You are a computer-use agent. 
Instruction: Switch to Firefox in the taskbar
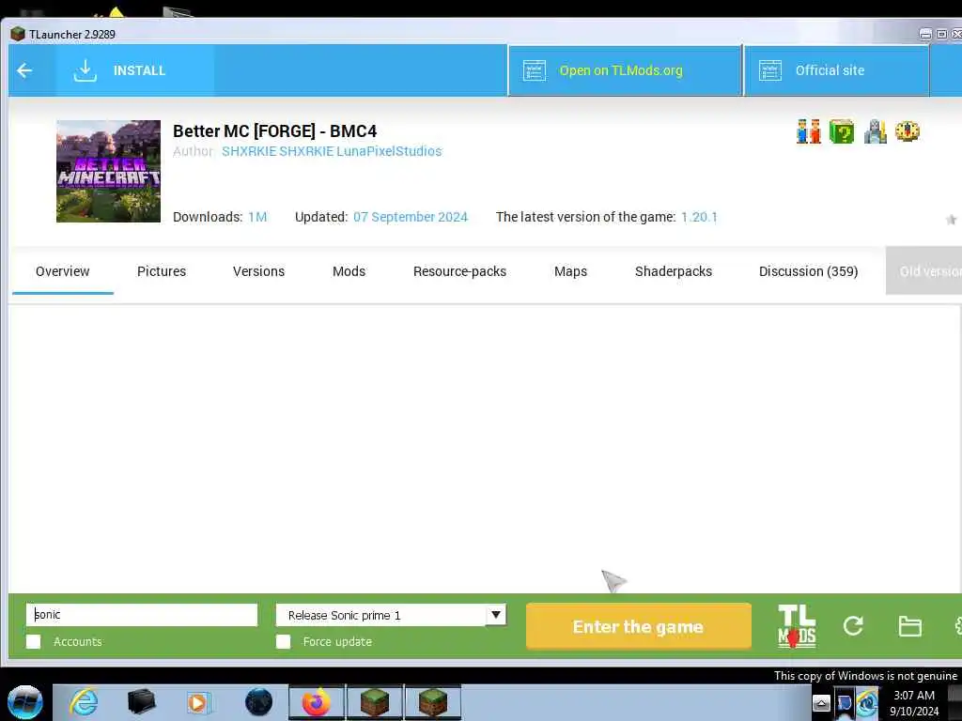coord(317,702)
